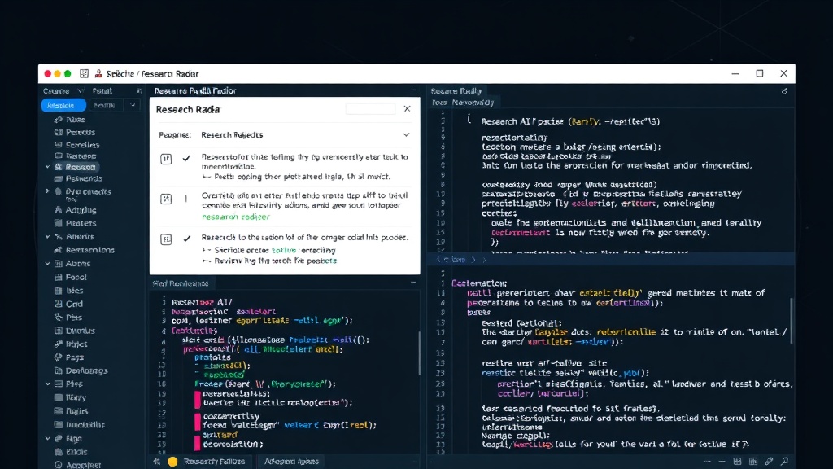Image resolution: width=833 pixels, height=469 pixels.
Task: Open the chevron dropdown next to sidebar header 'Cearne'
Action: [81, 91]
